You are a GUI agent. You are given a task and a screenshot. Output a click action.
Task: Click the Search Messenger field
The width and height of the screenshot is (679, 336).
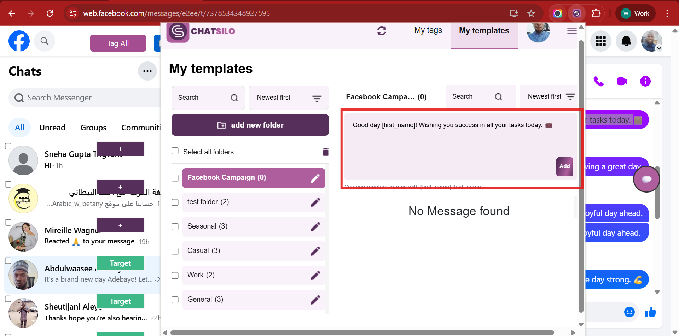point(85,98)
